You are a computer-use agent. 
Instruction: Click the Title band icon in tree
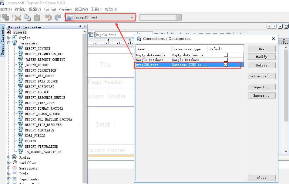pos(15,173)
